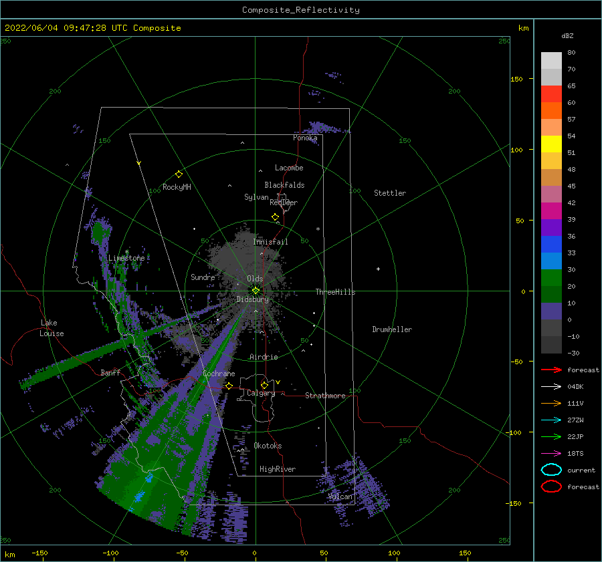Click the RockyMH label
The width and height of the screenshot is (602, 562).
pos(177,187)
